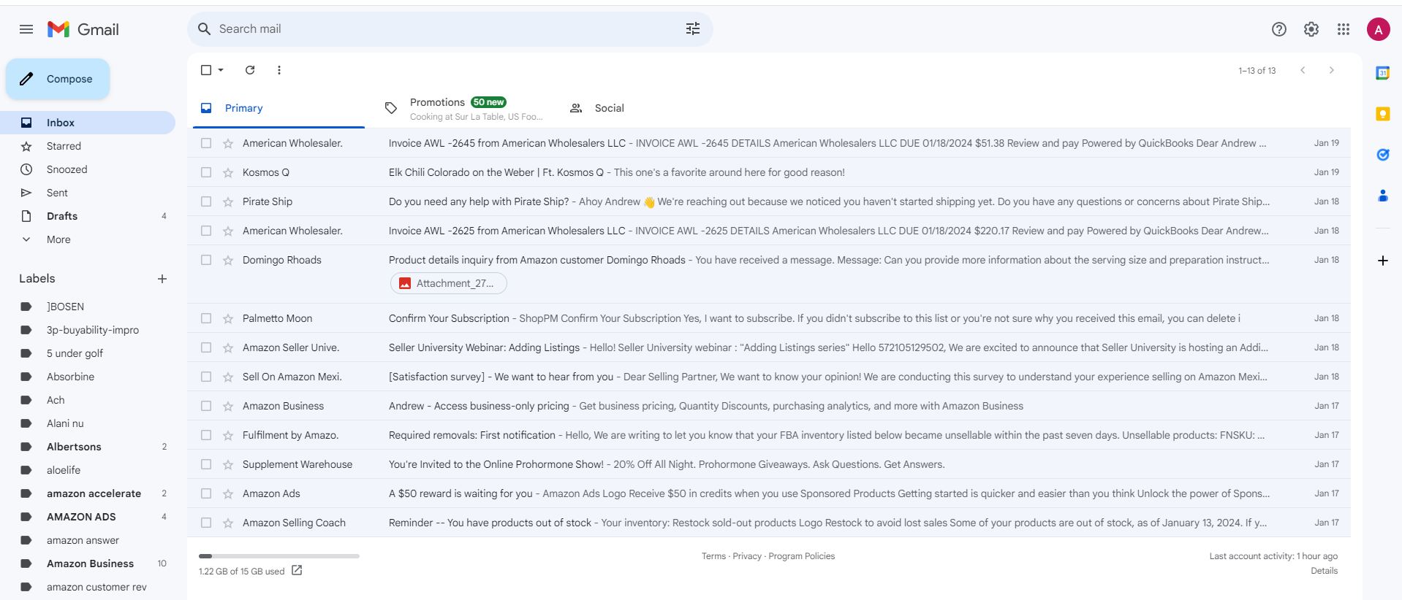Open storage management external link icon

click(297, 570)
